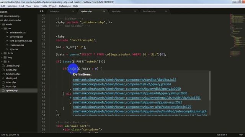Change PHP syntax in status bar
Image resolution: width=245 pixels, height=137 pixels.
tap(241, 135)
